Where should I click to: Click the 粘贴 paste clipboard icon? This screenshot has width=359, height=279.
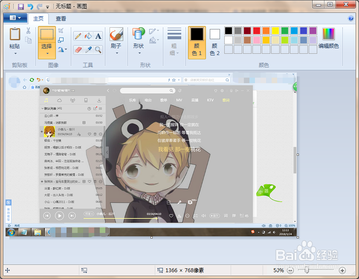[x=15, y=34]
